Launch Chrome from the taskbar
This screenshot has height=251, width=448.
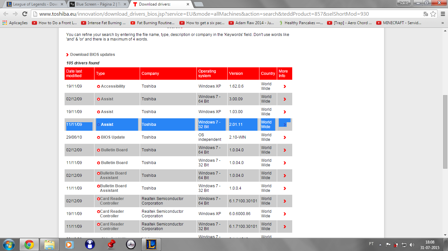click(29, 244)
